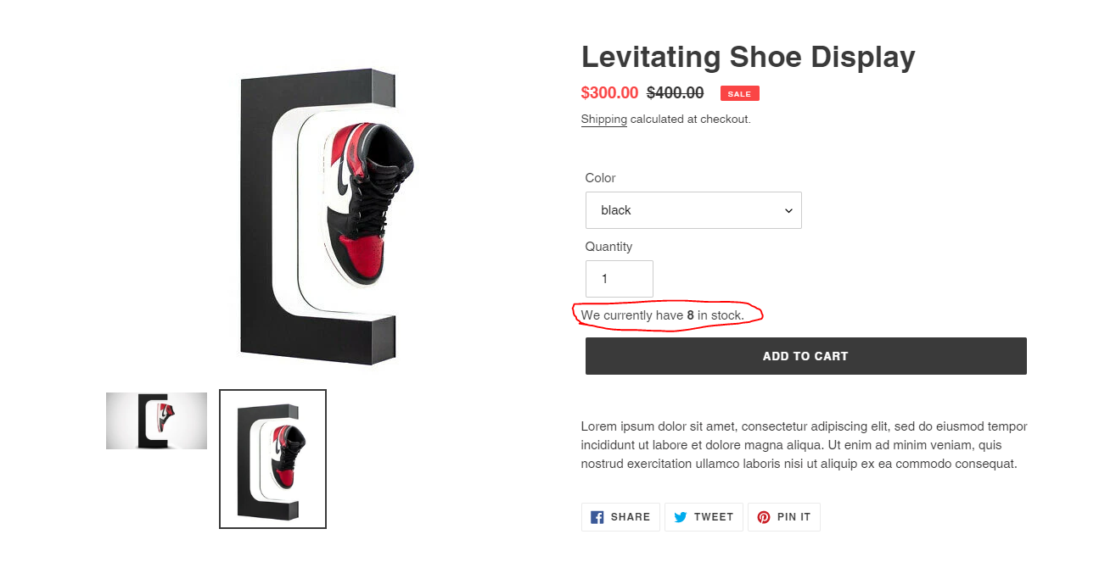Open the Shipping policy link

pos(603,120)
